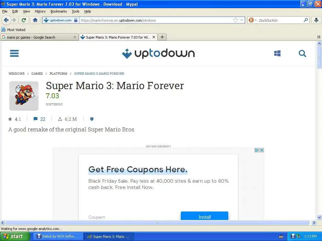Switch to Debut by NCH Software taskbar item
Viewport: 322px width, 241px height.
(58, 237)
